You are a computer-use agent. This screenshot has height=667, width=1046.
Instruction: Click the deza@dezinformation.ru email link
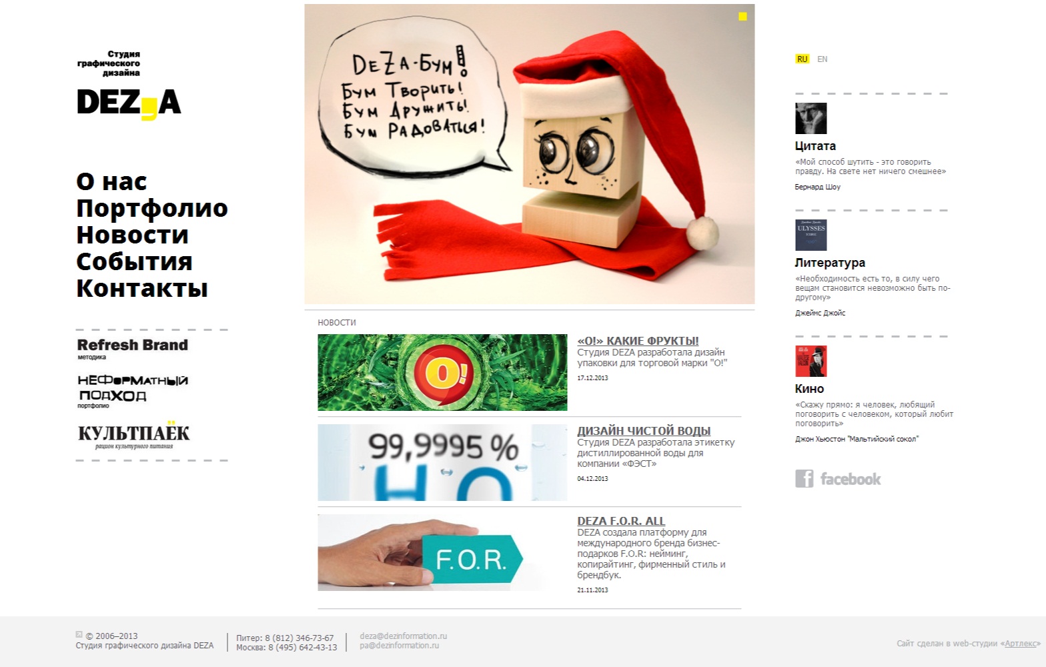[403, 636]
